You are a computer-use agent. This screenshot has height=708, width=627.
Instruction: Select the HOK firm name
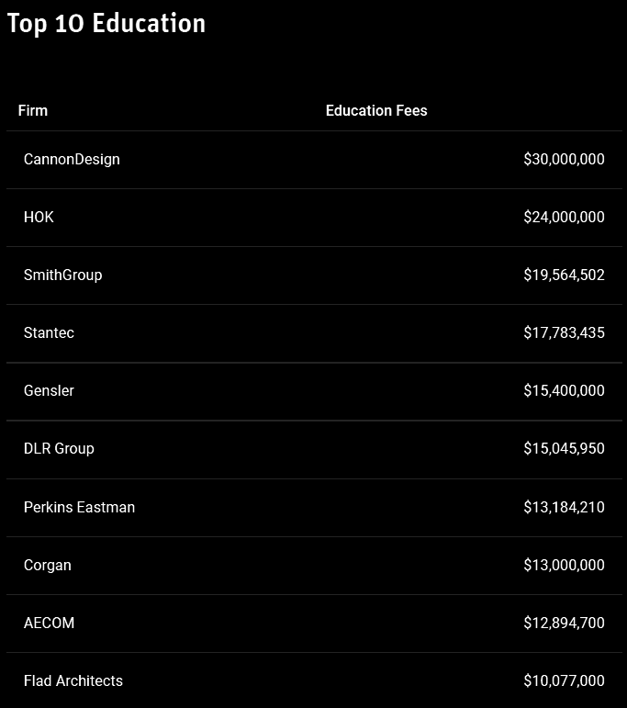[x=39, y=217]
